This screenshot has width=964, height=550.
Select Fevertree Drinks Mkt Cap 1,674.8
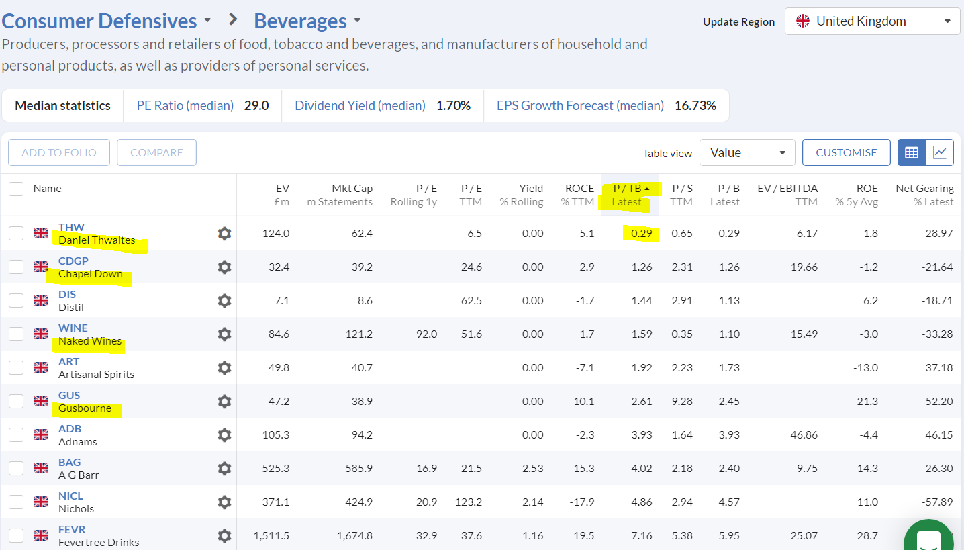point(353,536)
